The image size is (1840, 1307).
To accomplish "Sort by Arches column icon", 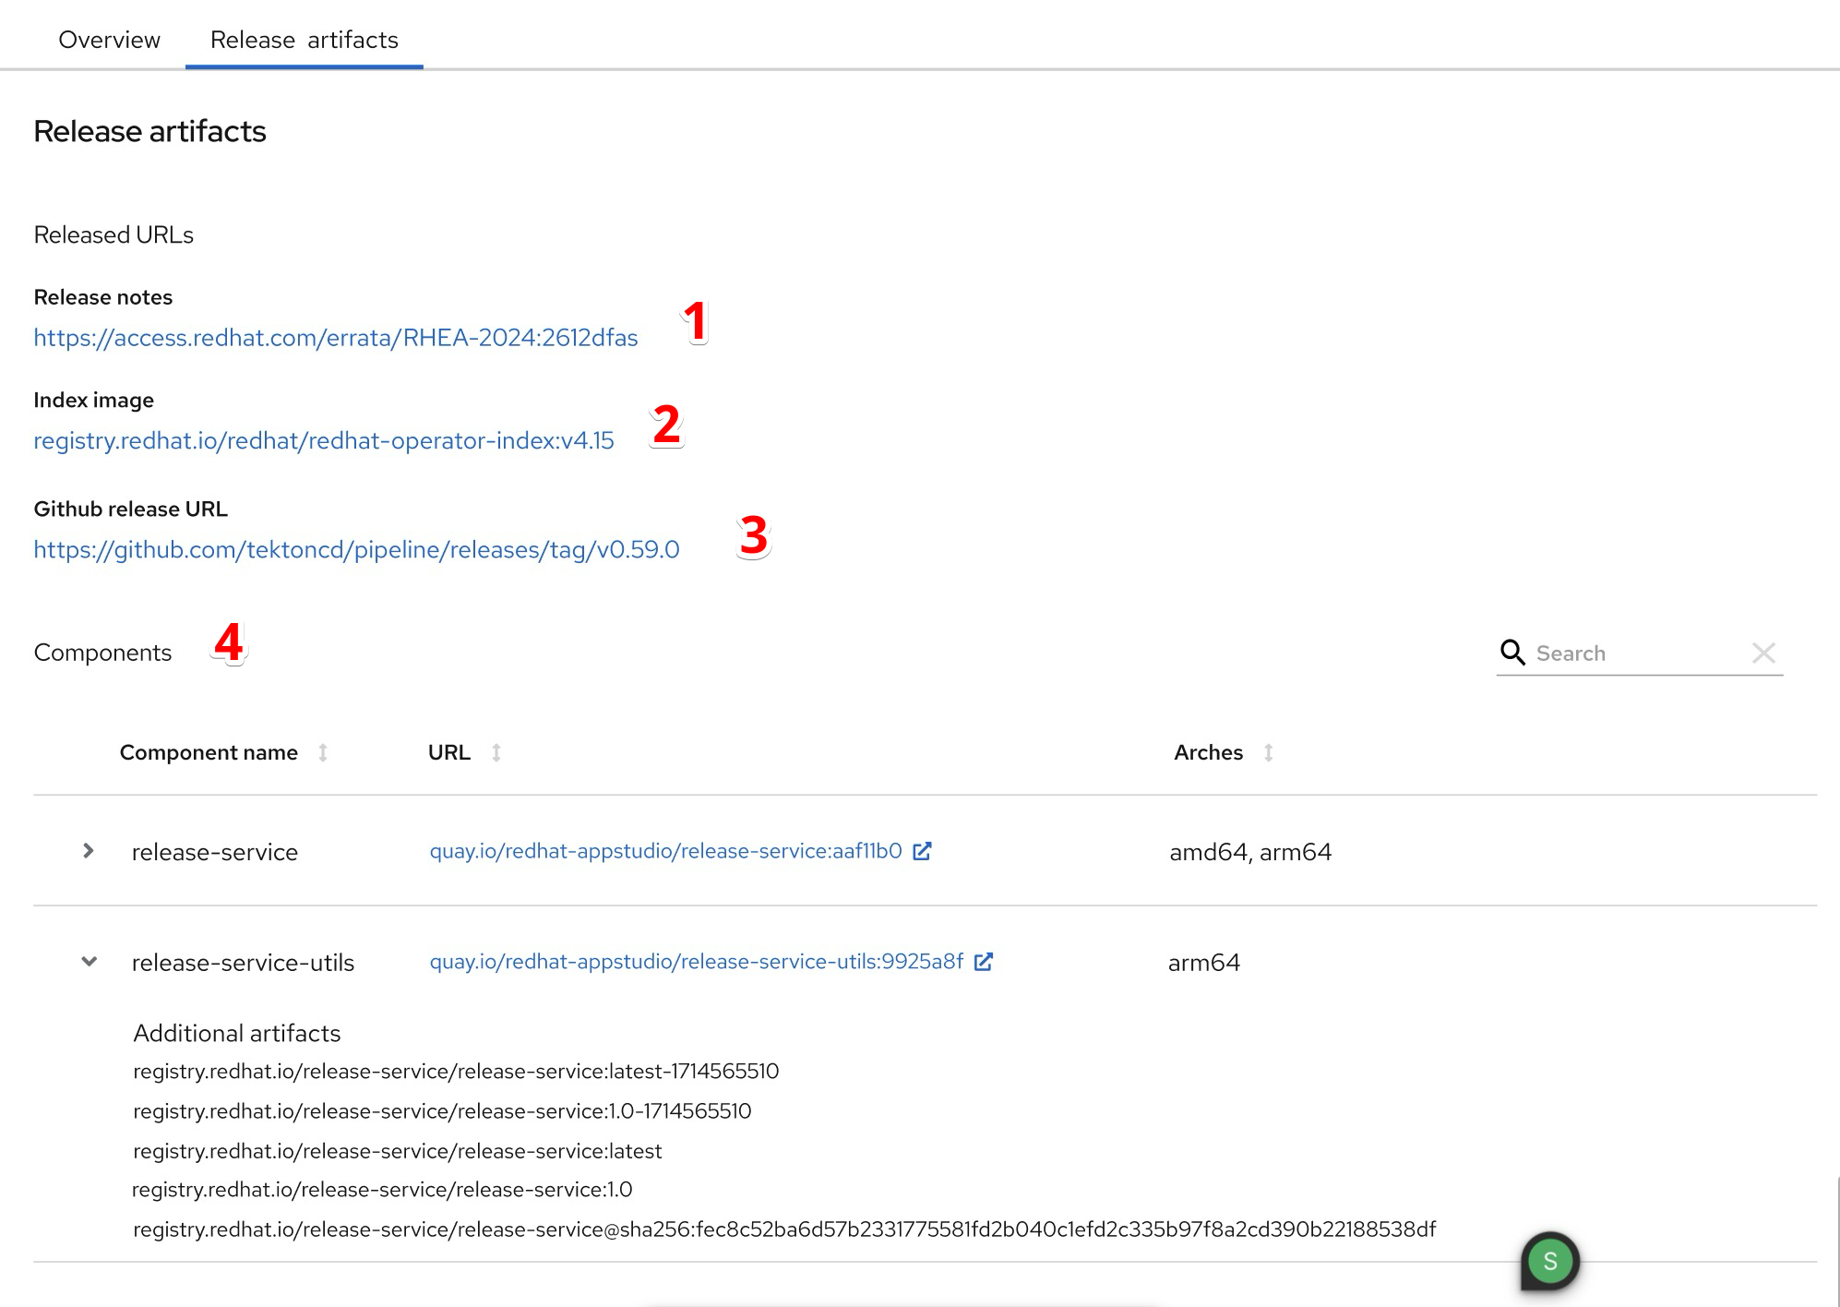I will (1269, 752).
